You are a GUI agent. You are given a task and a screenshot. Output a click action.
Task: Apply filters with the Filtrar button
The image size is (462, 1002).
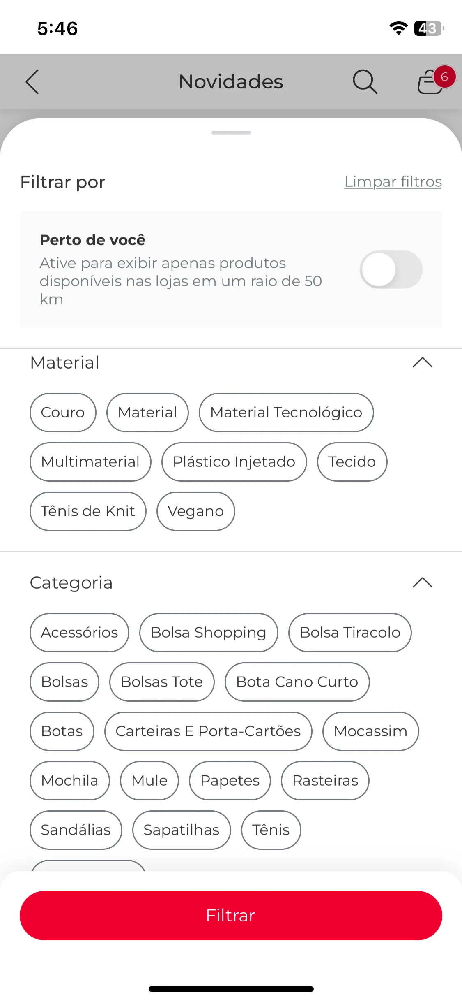(x=231, y=916)
